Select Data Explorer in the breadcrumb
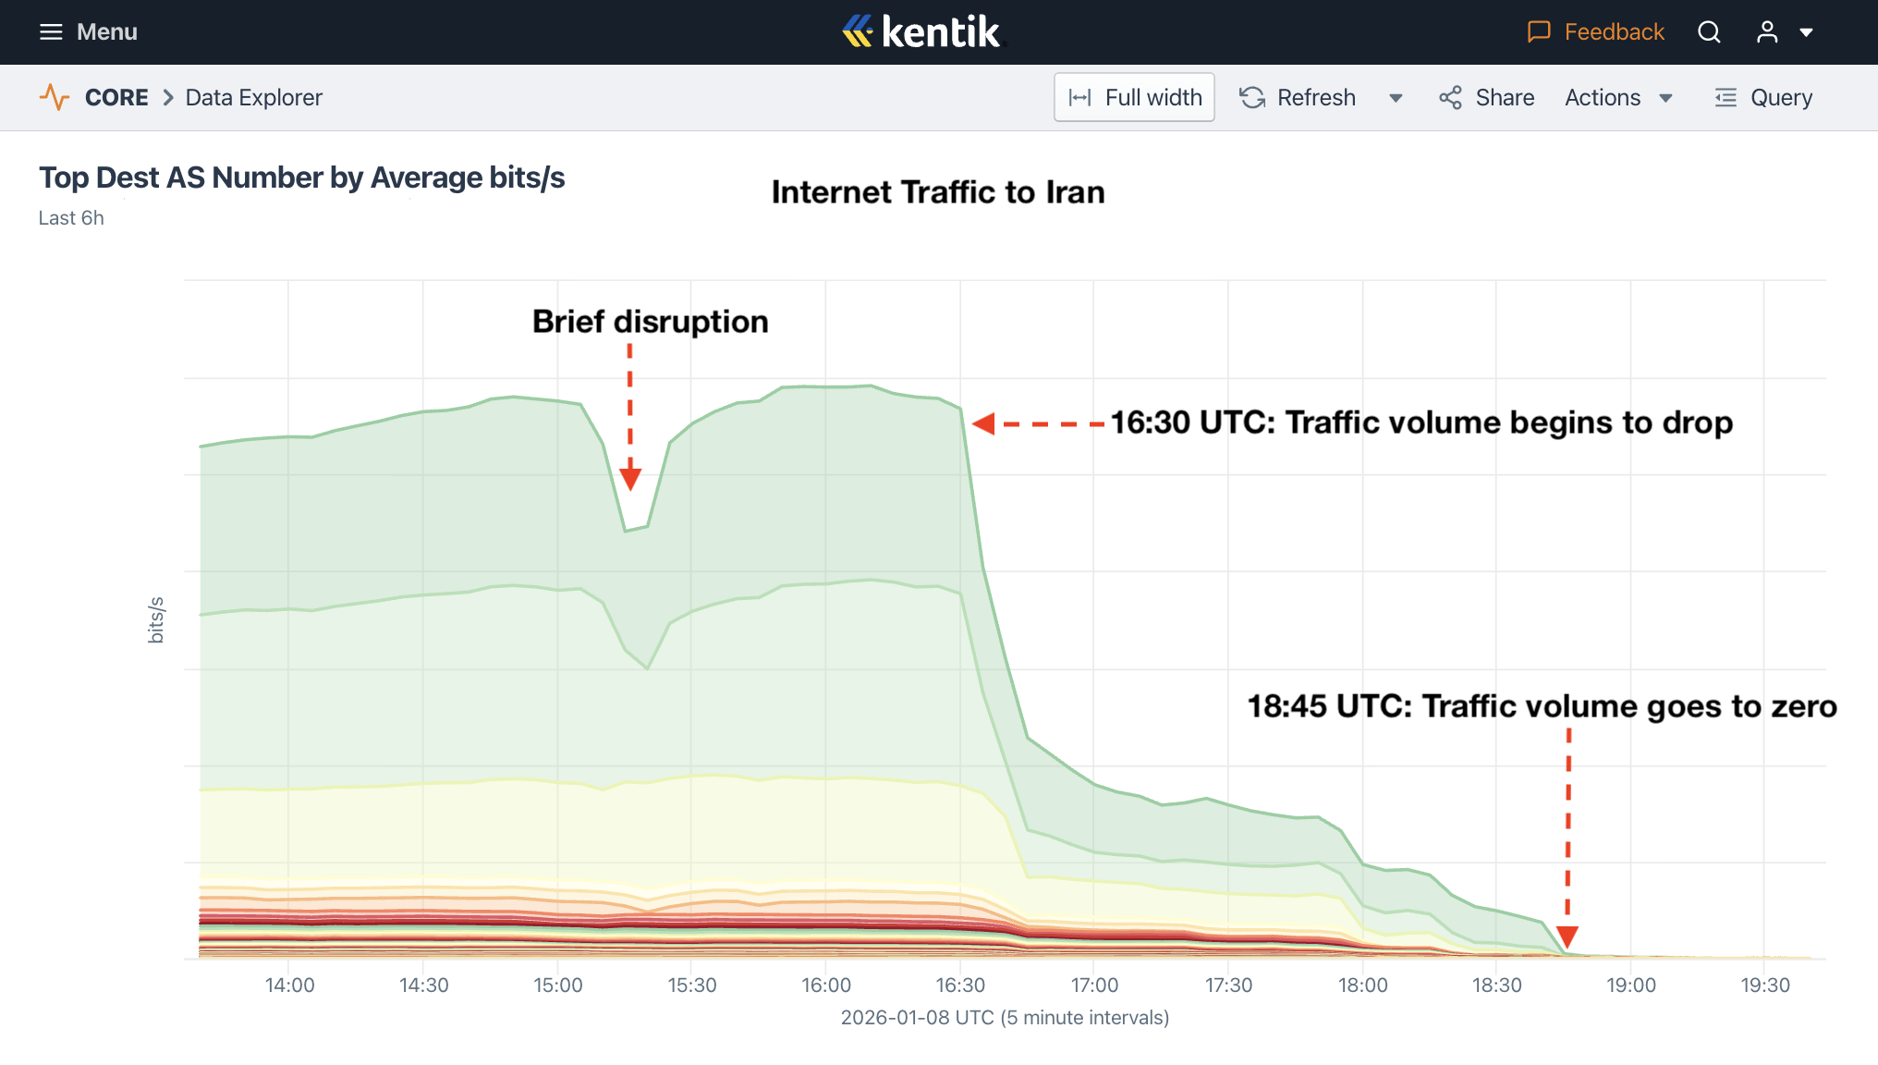 [x=253, y=97]
